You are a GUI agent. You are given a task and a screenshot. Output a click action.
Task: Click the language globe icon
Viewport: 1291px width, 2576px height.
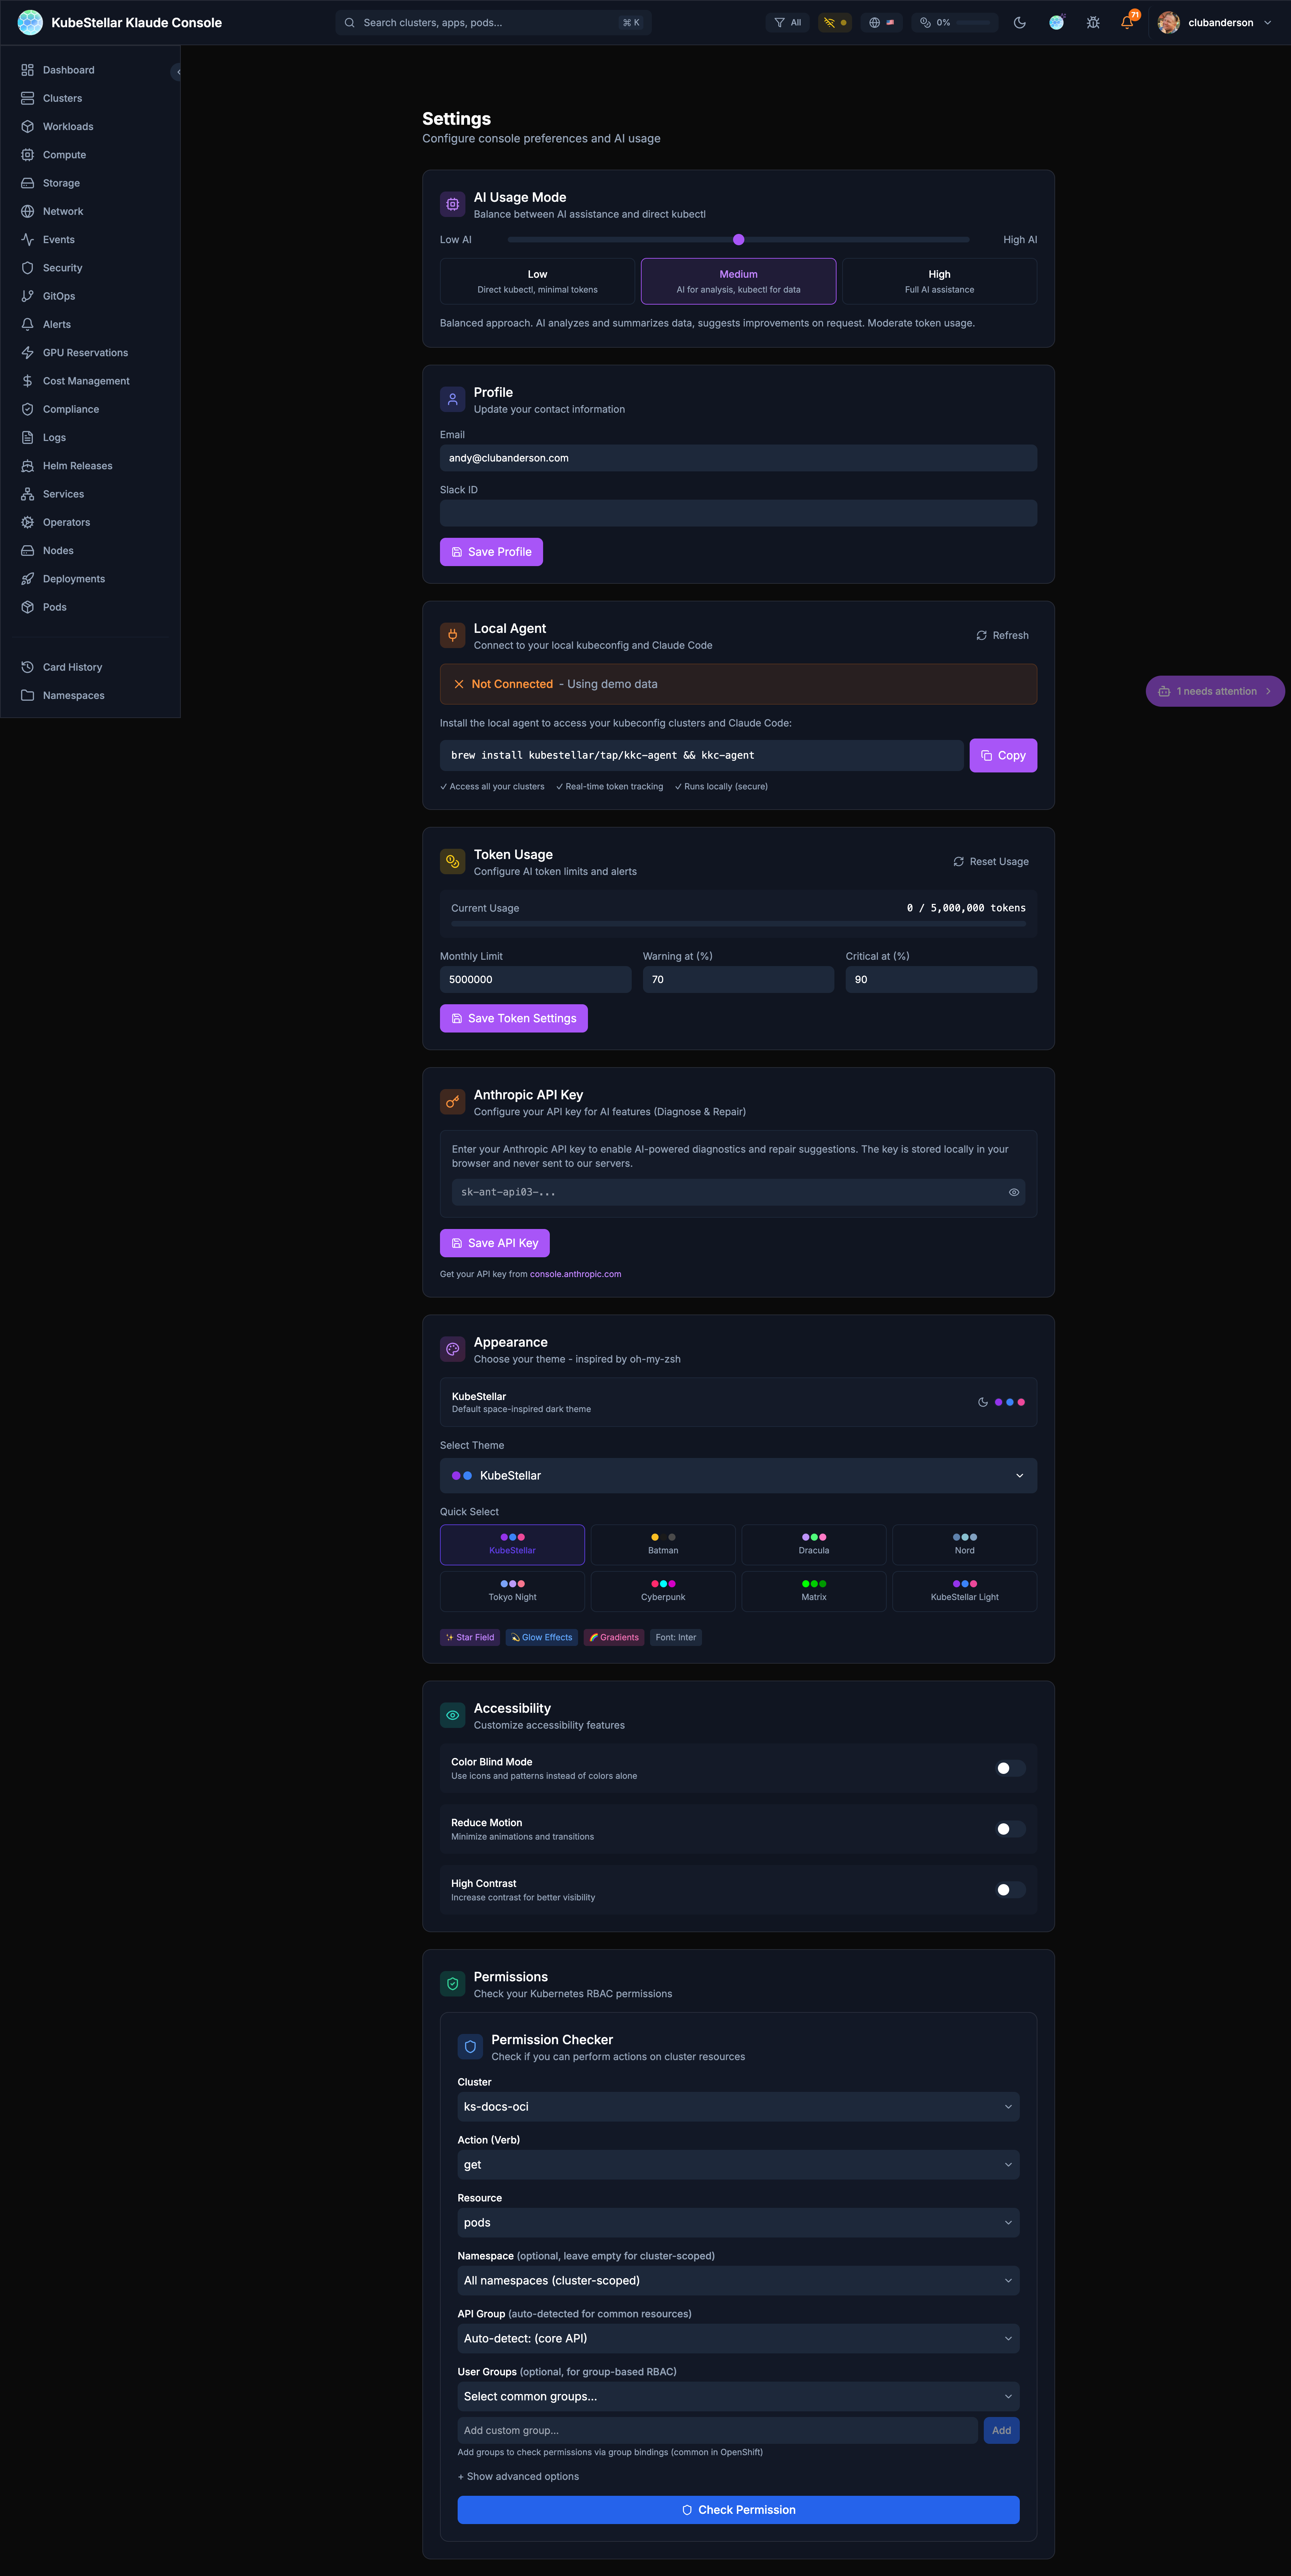tap(874, 23)
